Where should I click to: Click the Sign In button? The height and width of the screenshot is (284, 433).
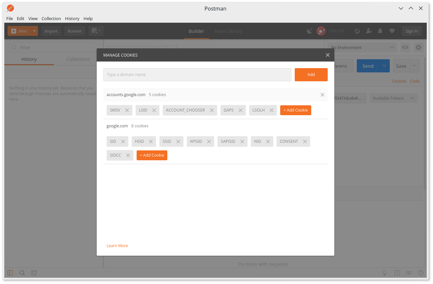[412, 31]
